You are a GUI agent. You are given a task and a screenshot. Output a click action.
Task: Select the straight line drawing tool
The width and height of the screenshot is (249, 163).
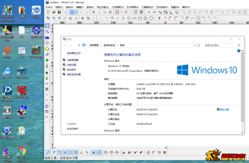point(107,18)
